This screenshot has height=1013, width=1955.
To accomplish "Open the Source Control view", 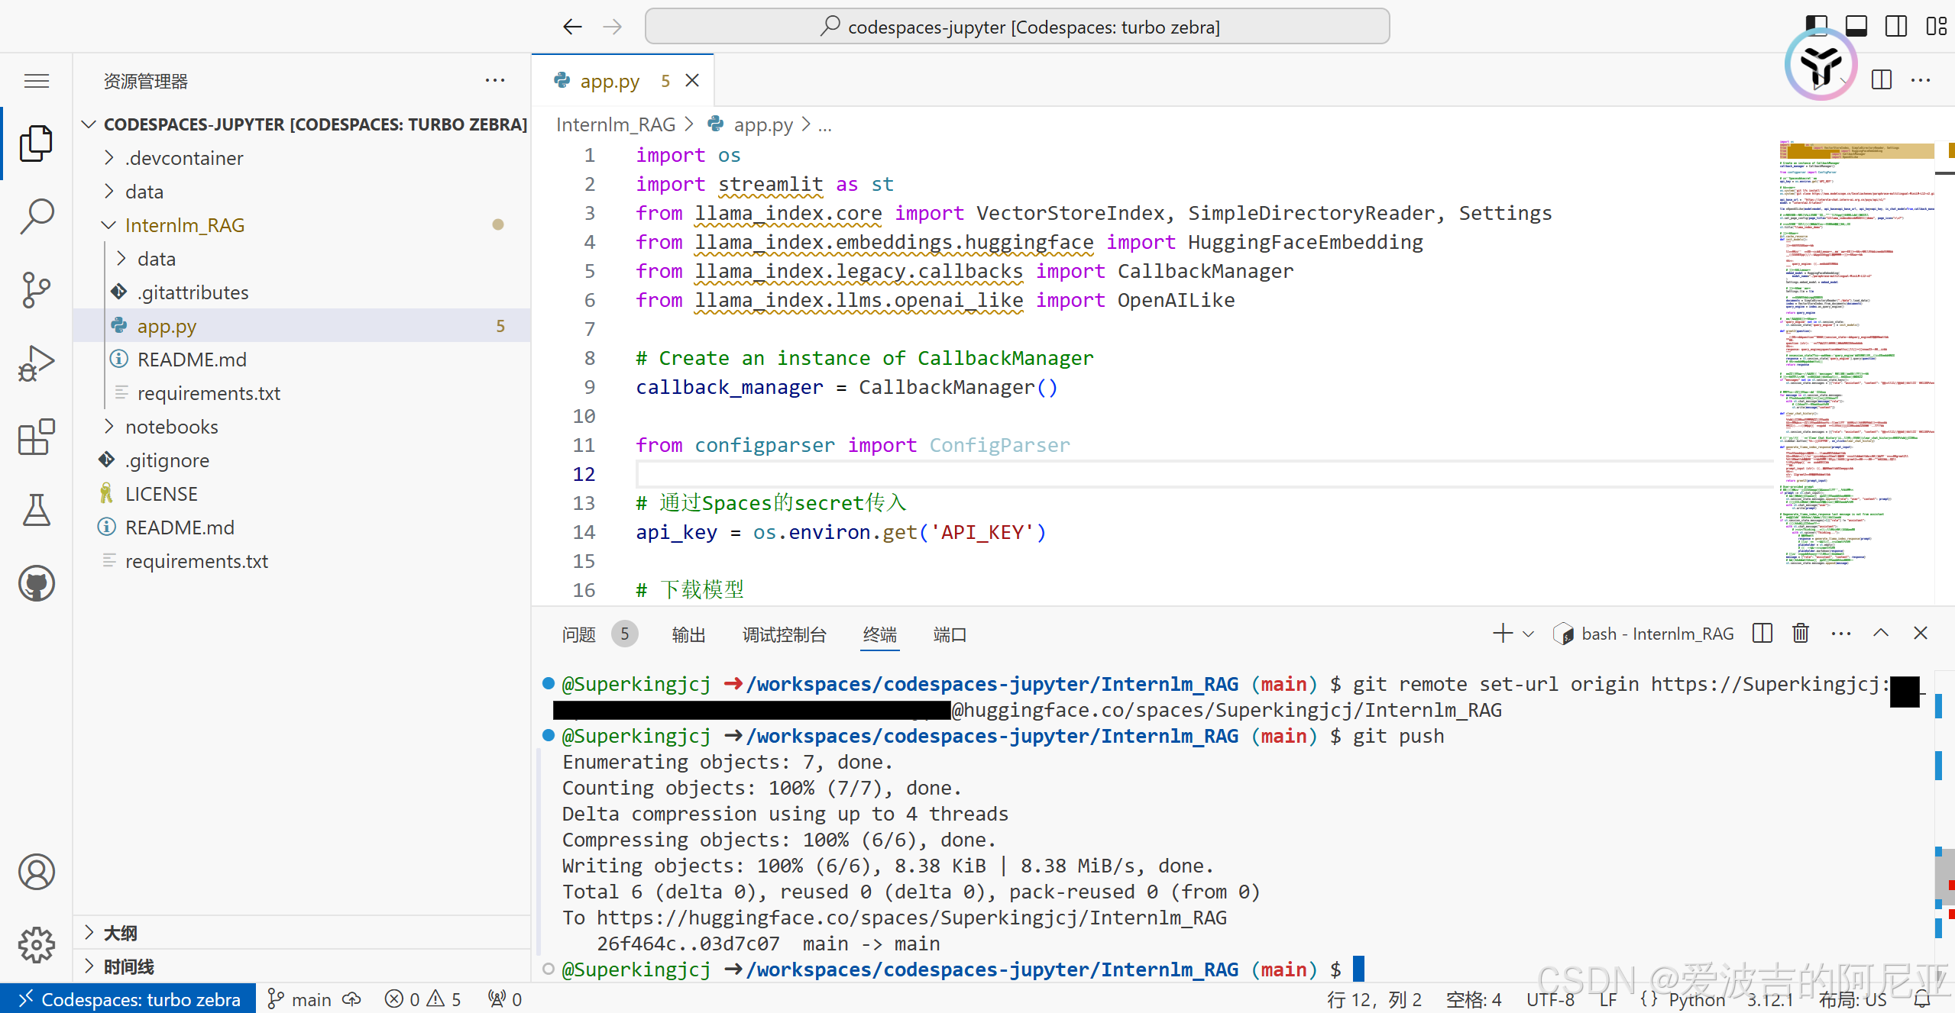I will 36,289.
